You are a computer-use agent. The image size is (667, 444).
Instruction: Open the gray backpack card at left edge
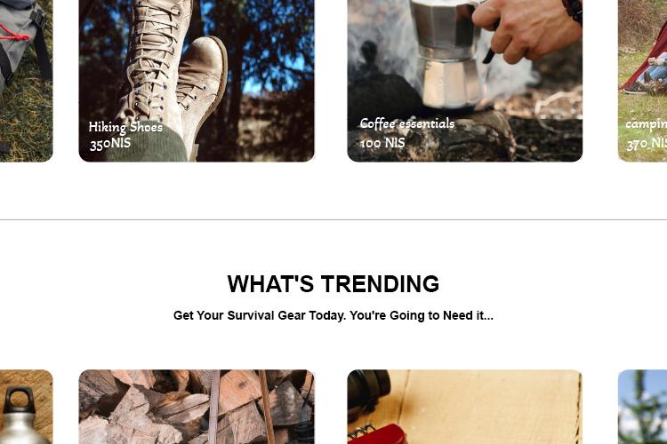pyautogui.click(x=27, y=81)
